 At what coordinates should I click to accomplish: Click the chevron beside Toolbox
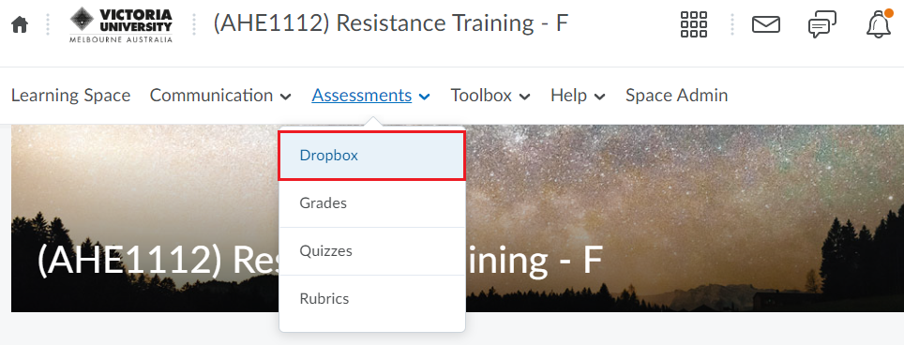click(524, 97)
